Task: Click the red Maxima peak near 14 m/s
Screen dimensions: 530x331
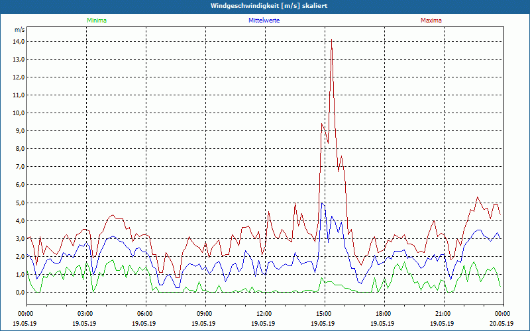Action: [332, 40]
